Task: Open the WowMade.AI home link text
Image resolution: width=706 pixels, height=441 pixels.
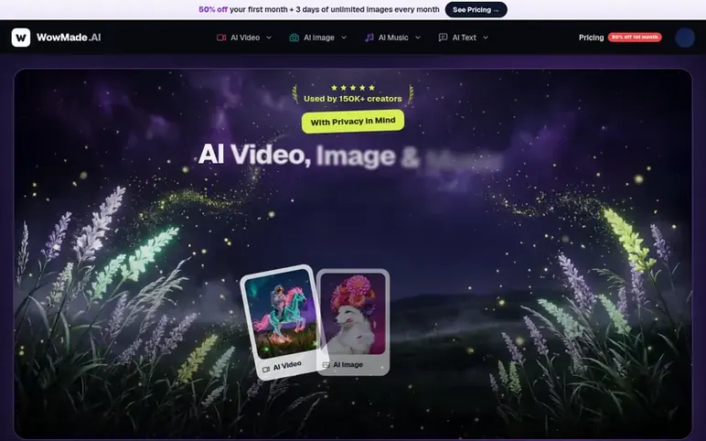Action: (x=69, y=38)
